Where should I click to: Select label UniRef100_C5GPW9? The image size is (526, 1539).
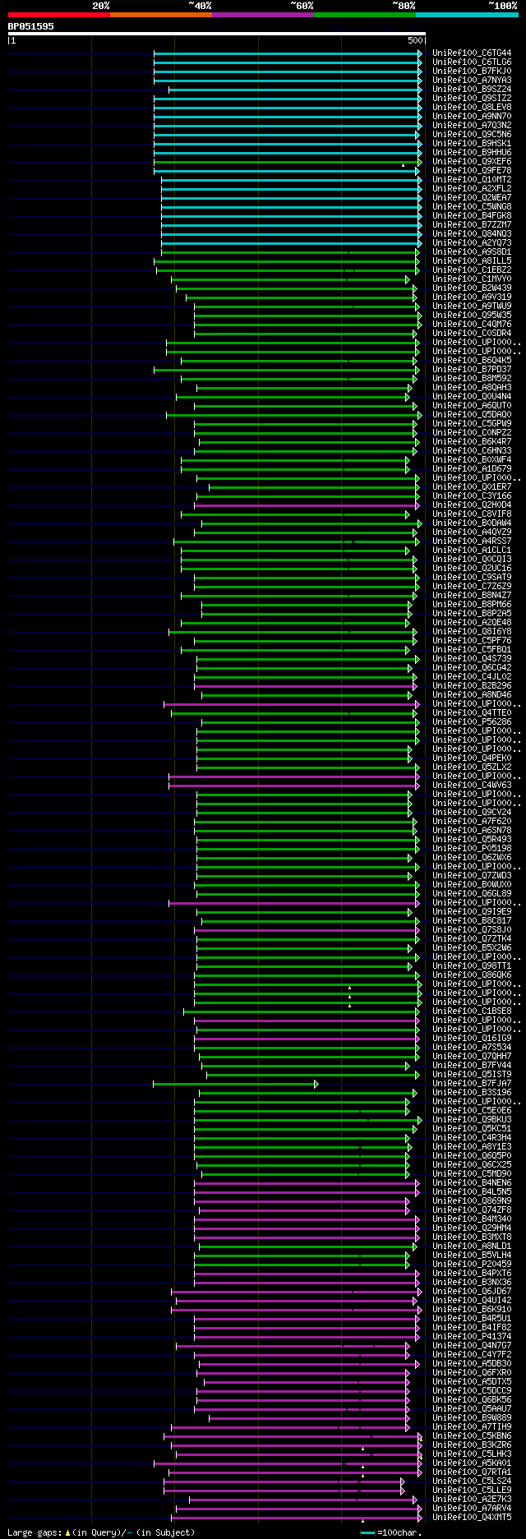472,424
